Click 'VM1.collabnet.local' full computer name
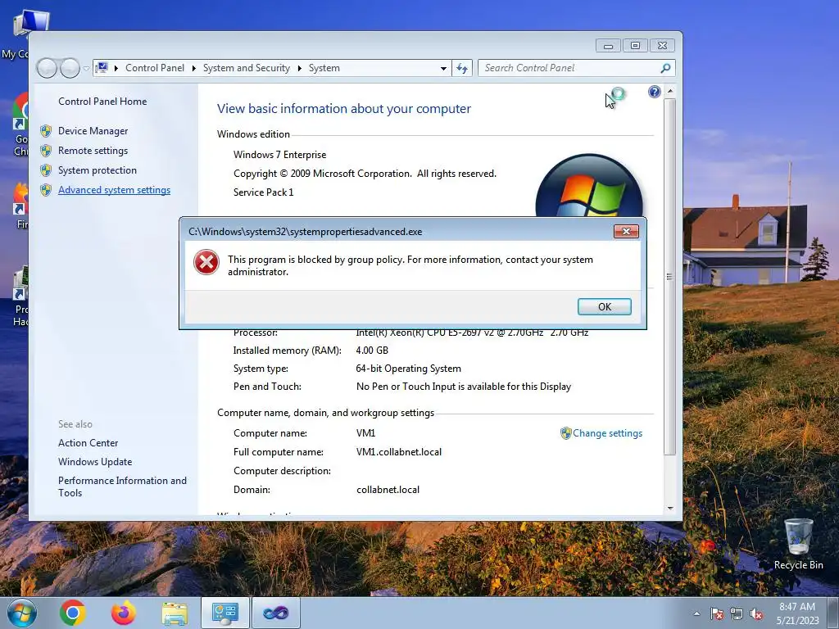 pos(399,452)
